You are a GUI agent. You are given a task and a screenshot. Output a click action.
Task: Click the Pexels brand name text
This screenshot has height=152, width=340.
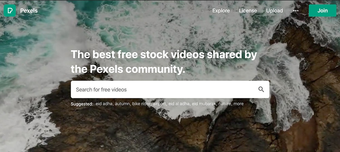(29, 11)
